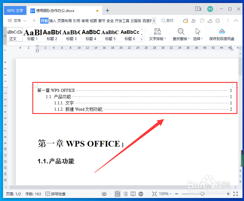The image size is (244, 201).
Task: Click the 字数: 163 word count
Action: tap(33, 194)
